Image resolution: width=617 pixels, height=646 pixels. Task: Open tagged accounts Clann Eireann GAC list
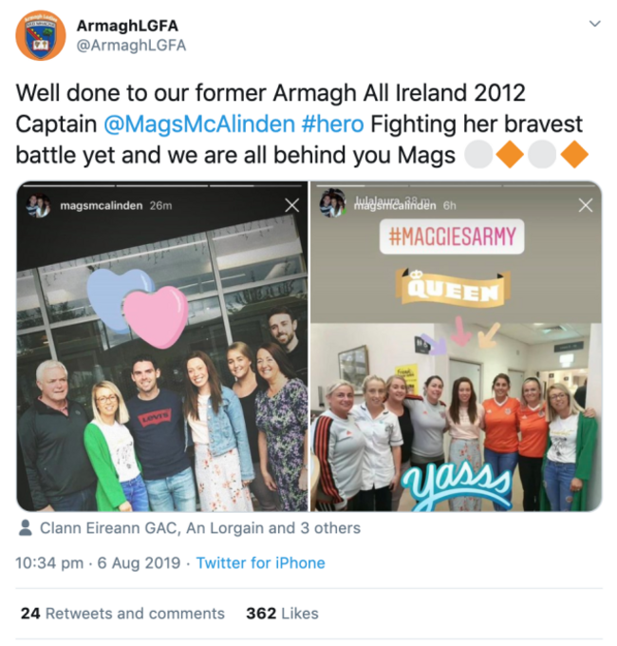click(x=200, y=528)
